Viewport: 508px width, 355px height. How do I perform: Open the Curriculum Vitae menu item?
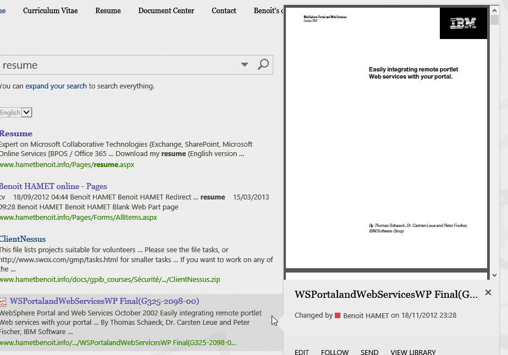50,10
